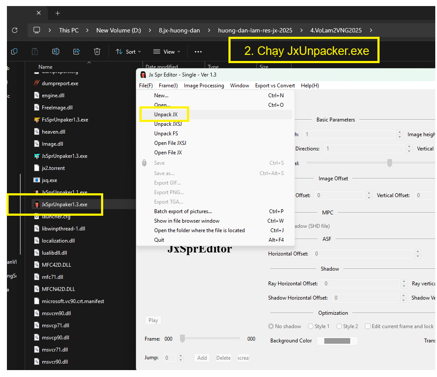Click the Copy icon in Explorer toolbar

click(x=14, y=51)
